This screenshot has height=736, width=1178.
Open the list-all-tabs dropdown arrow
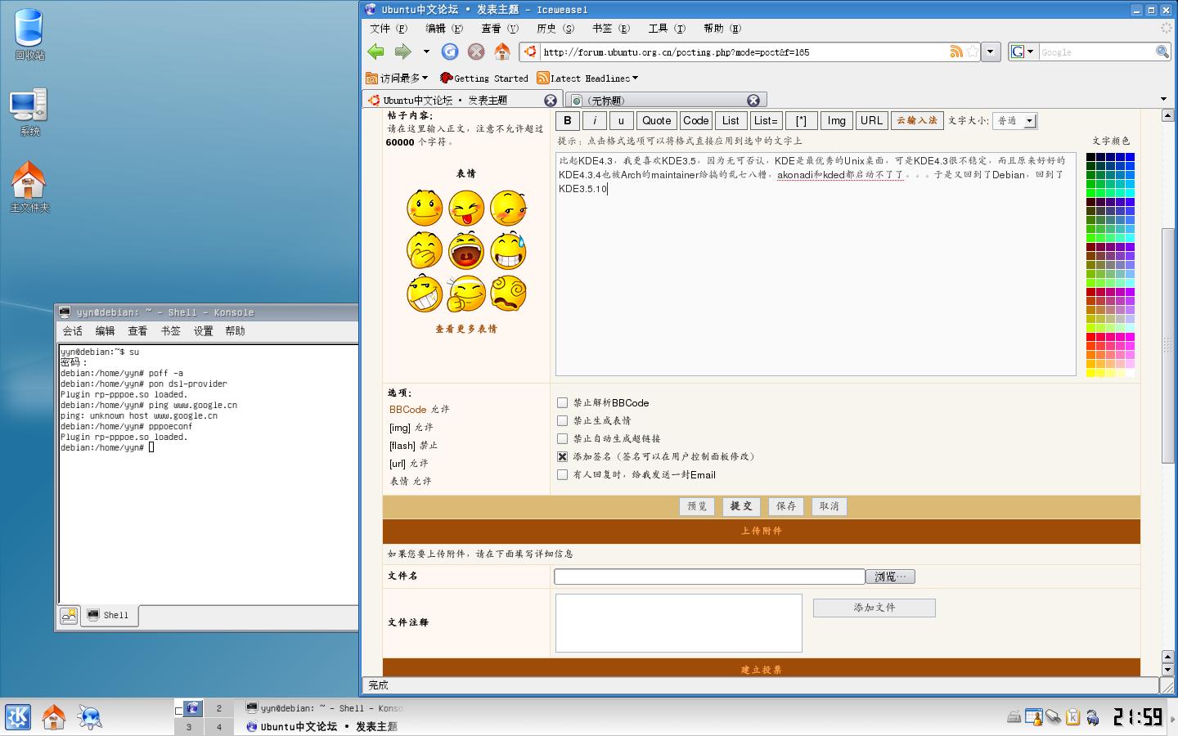pos(1164,100)
